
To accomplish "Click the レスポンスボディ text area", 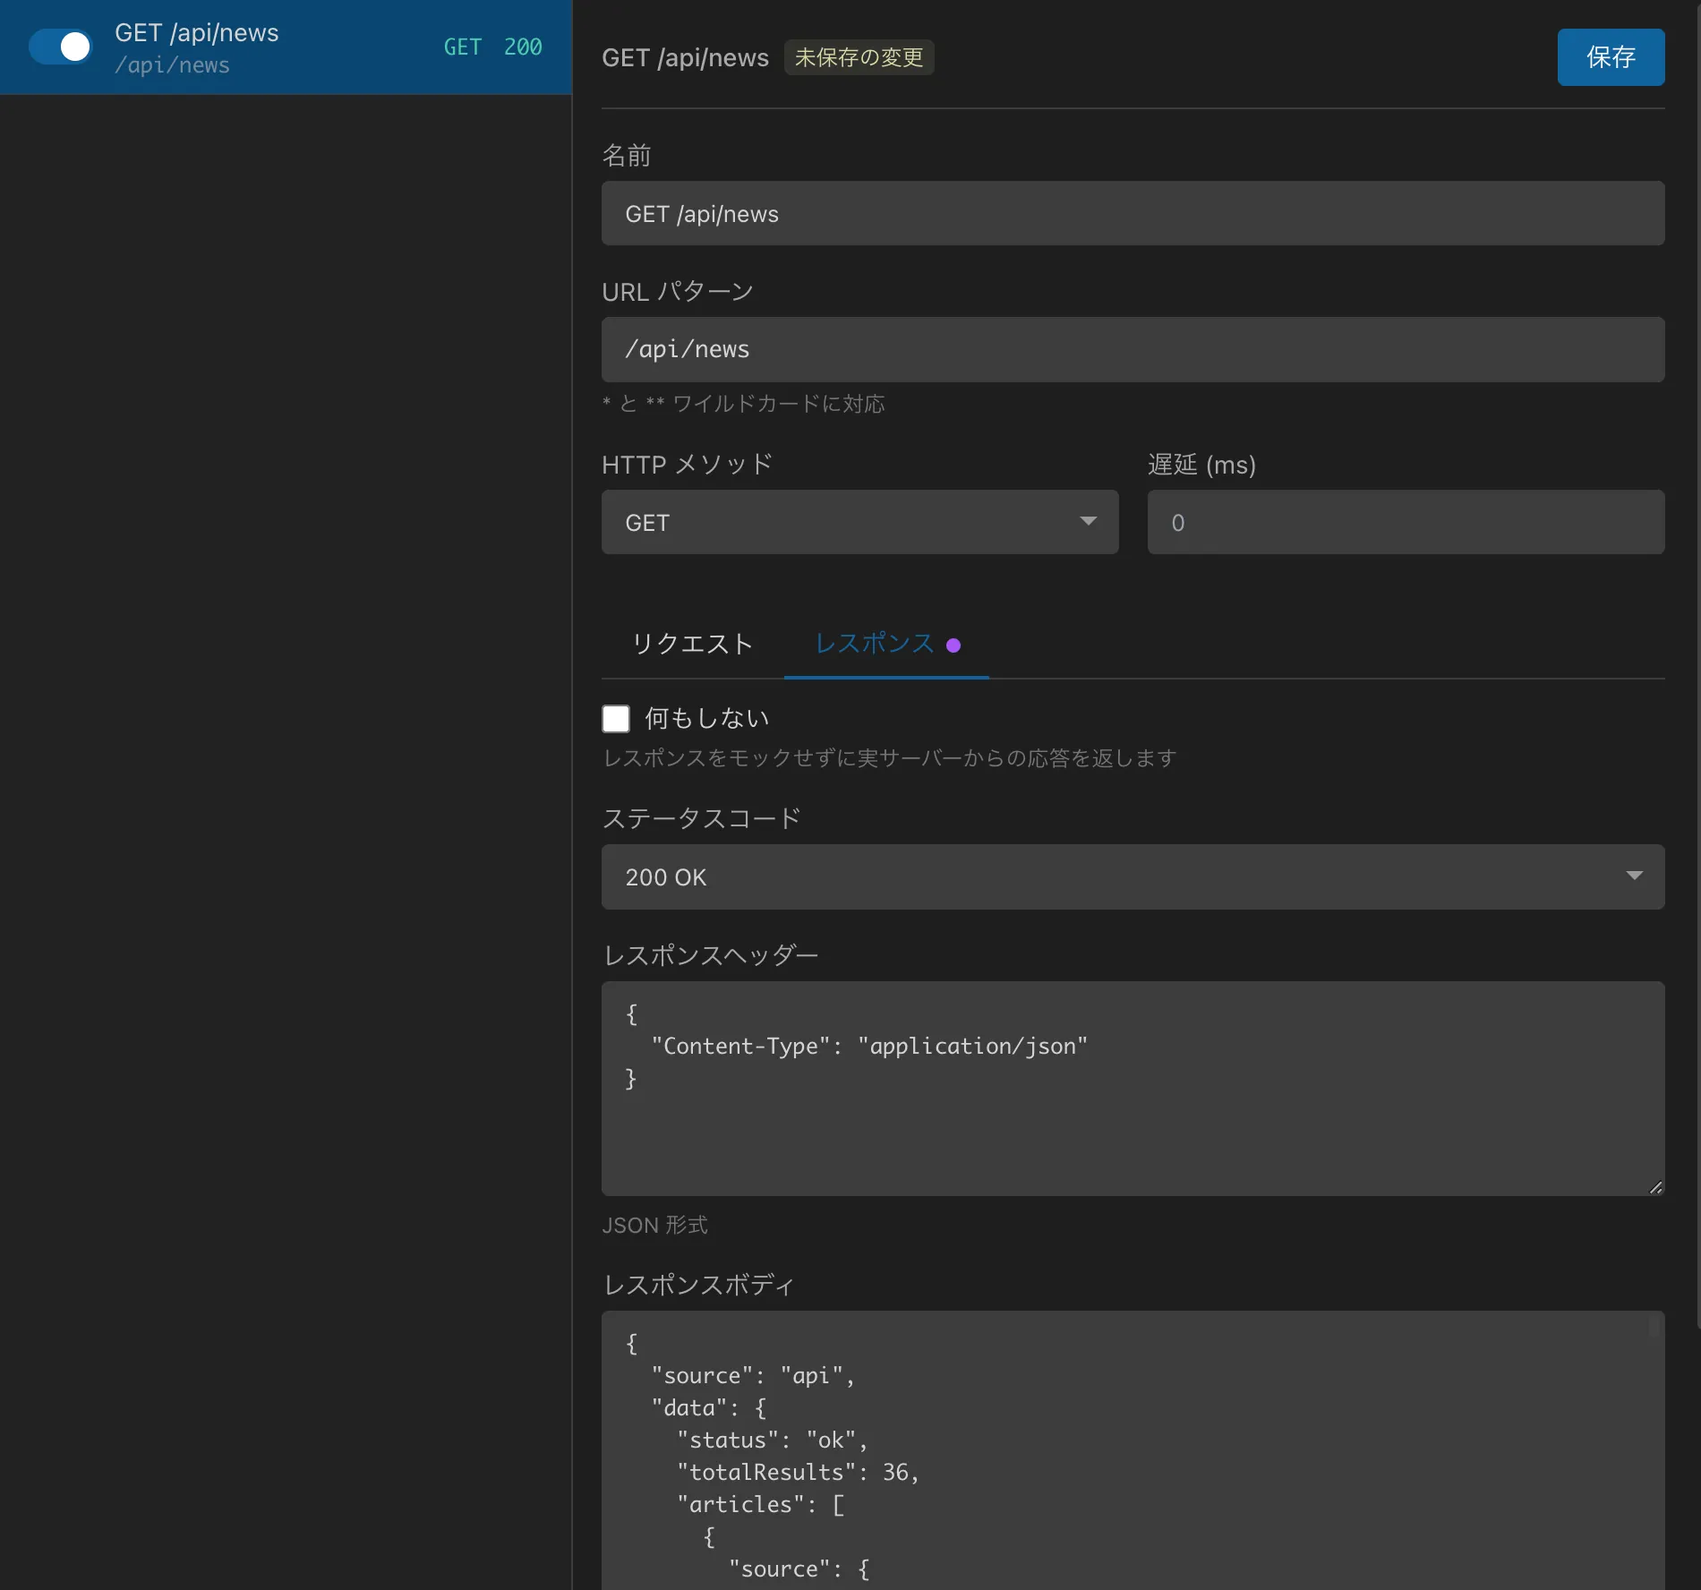I will (x=1133, y=1450).
